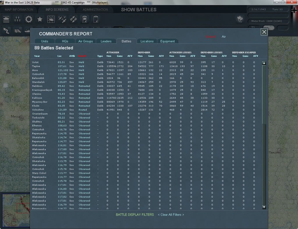Sort by Defender Losses Men header
This screenshot has width=298, height=229.
pyautogui.click(x=203, y=56)
